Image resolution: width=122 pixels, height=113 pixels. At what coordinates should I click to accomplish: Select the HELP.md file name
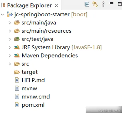[x=33, y=80]
